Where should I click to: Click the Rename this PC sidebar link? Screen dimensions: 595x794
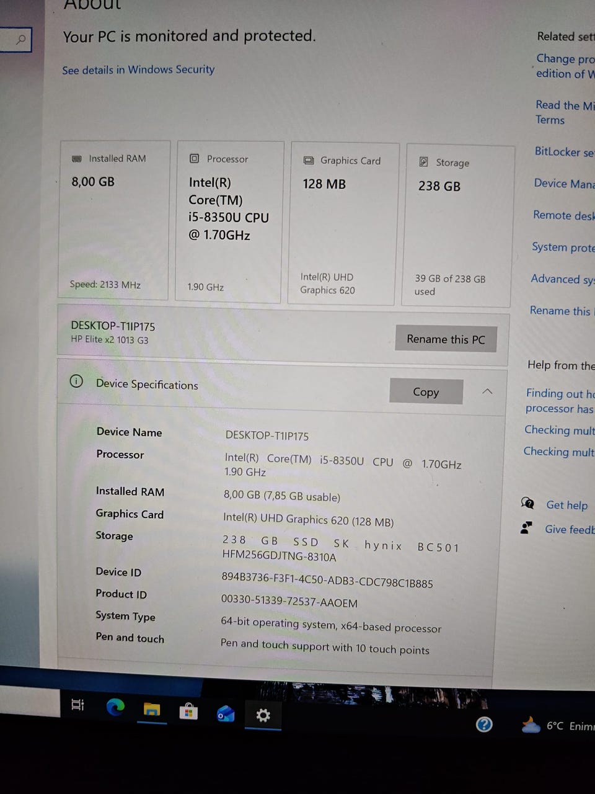[x=562, y=311]
